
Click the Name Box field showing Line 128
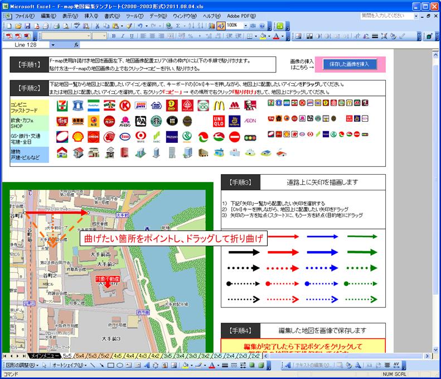pyautogui.click(x=26, y=45)
